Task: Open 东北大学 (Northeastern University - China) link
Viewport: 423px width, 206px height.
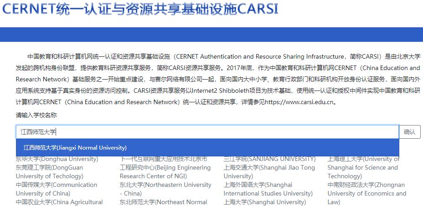Action: (x=165, y=189)
